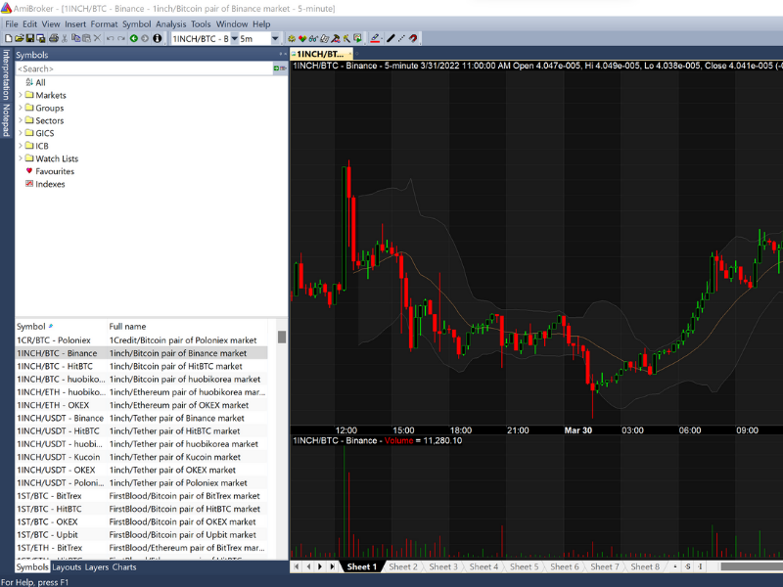Image resolution: width=783 pixels, height=587 pixels.
Task: Open the 5m interval dropdown
Action: pos(275,38)
